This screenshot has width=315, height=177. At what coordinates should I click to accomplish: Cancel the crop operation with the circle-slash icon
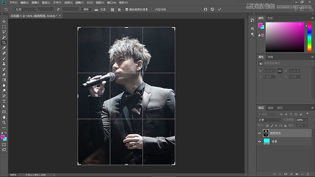click(x=212, y=9)
